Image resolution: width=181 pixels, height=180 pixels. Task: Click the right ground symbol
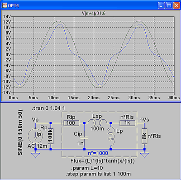tap(144, 155)
